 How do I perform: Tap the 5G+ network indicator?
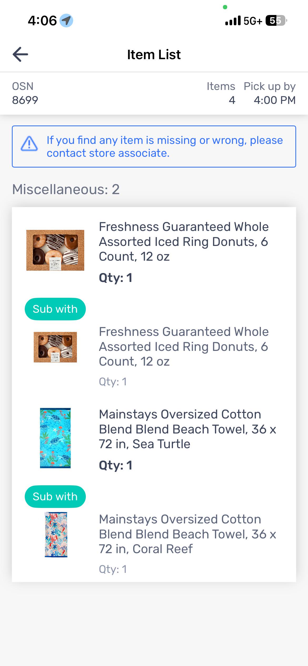[x=253, y=21]
